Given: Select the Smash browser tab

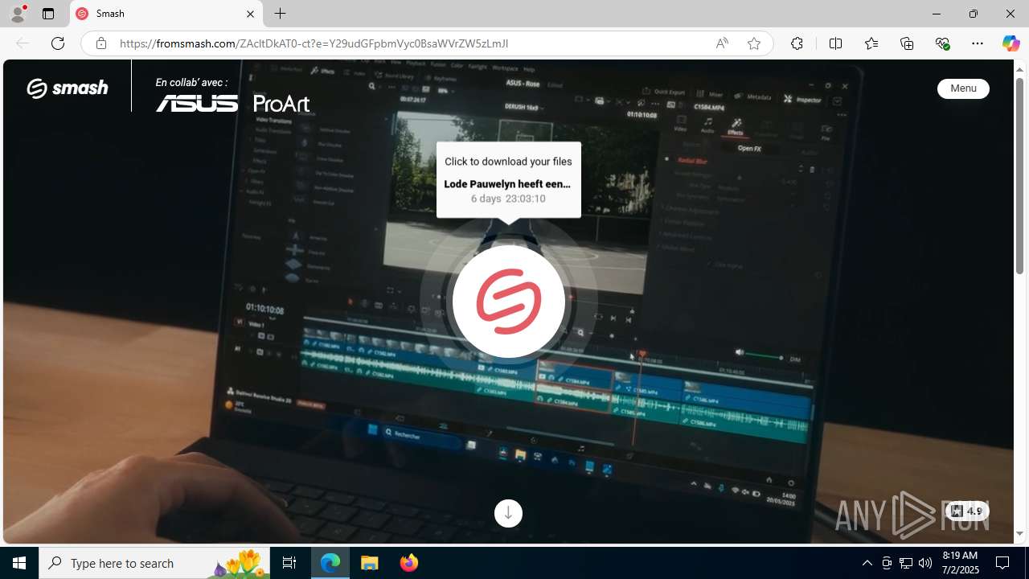Looking at the screenshot, I should [166, 14].
